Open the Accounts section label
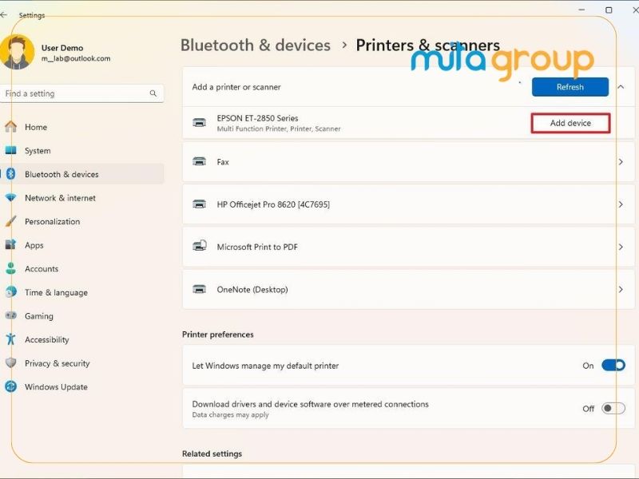This screenshot has height=479, width=639. coord(42,269)
